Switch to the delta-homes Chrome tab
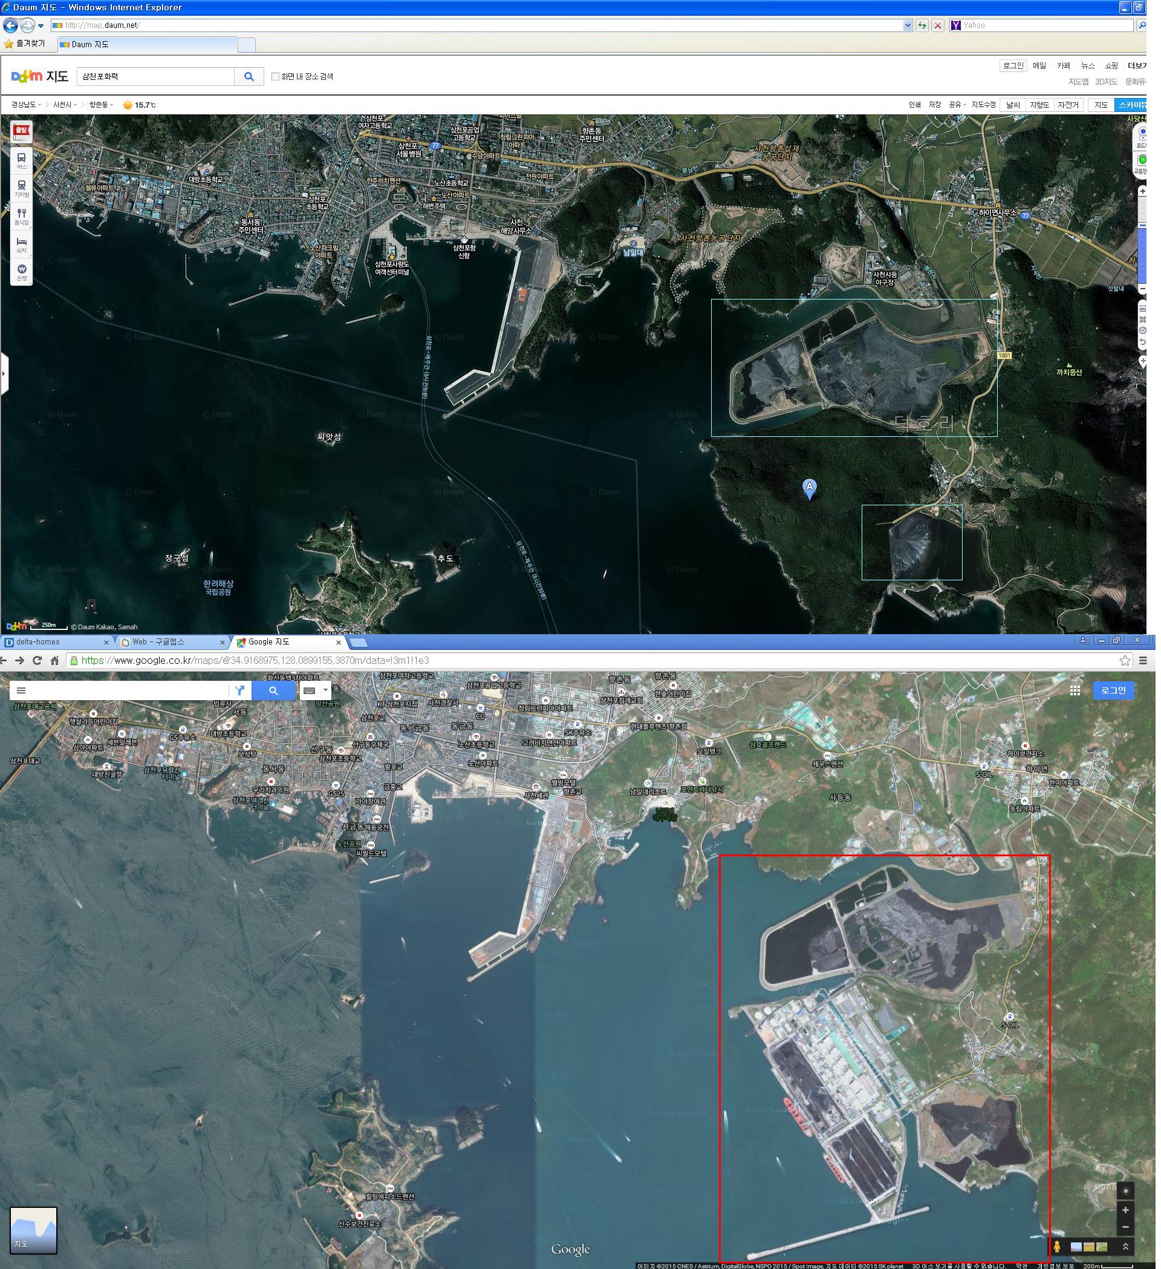 (x=57, y=642)
